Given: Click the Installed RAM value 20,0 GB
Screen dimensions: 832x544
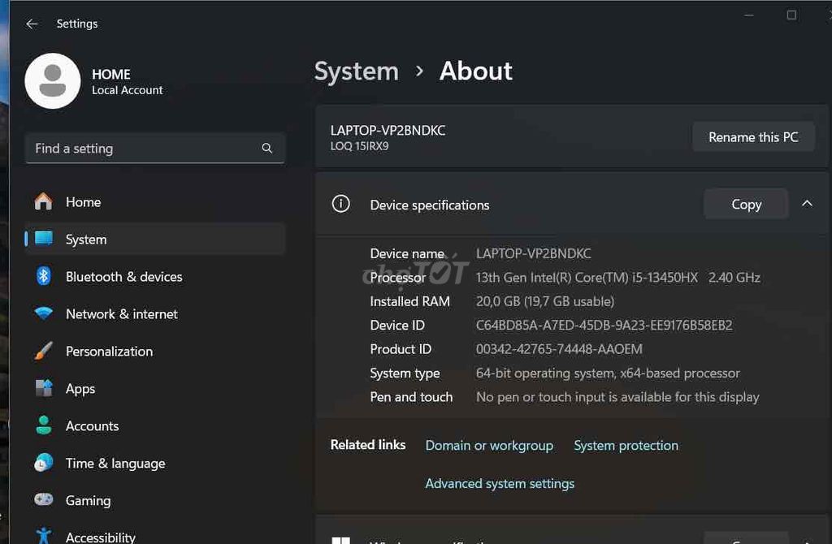Looking at the screenshot, I should tap(545, 301).
